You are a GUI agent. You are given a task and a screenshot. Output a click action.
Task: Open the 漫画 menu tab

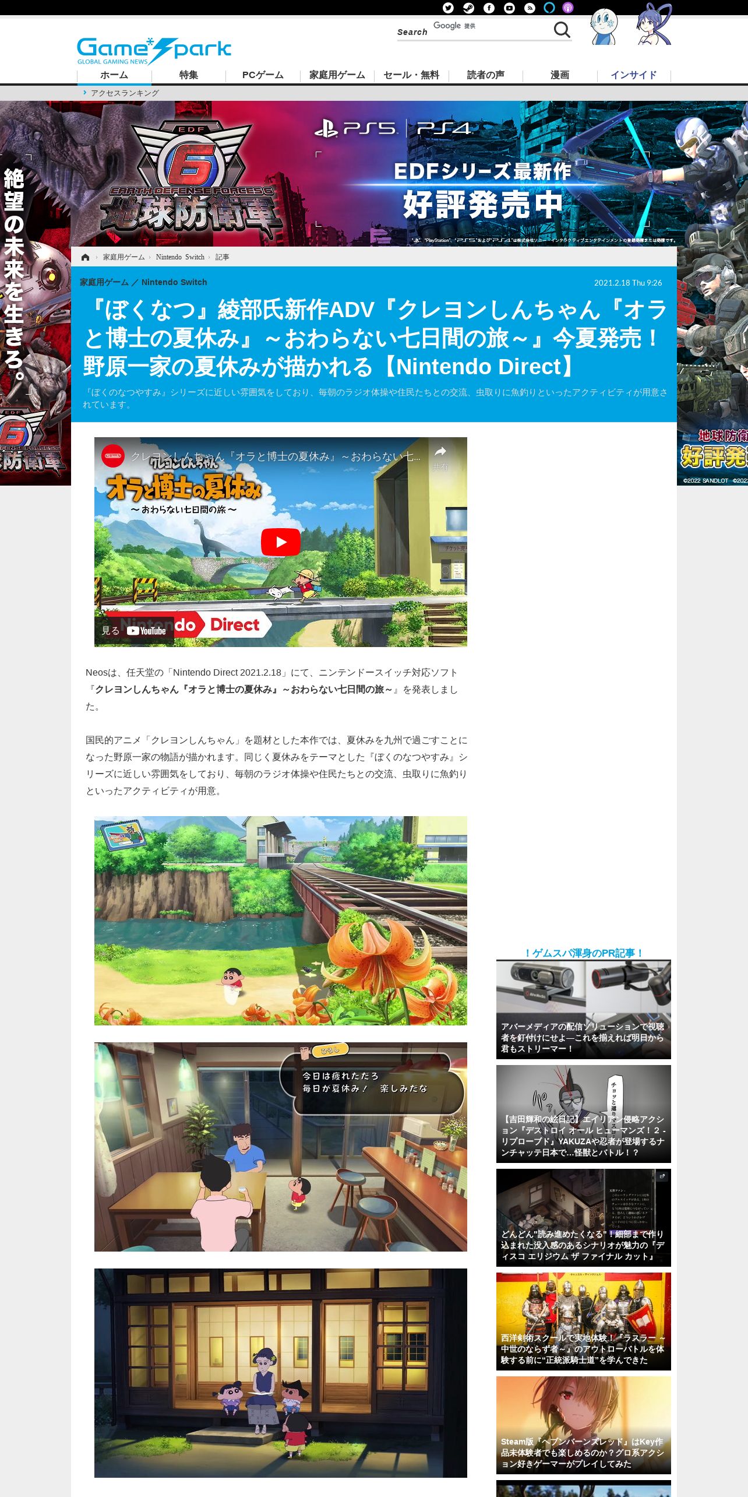pyautogui.click(x=560, y=75)
